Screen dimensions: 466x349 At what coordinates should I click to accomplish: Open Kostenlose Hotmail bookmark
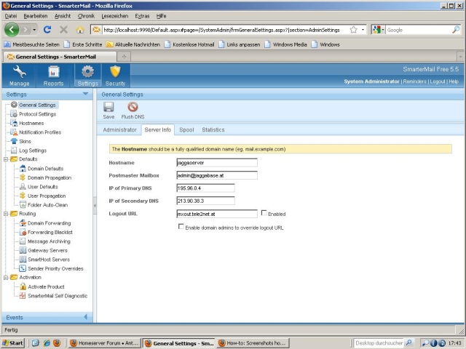pos(189,44)
